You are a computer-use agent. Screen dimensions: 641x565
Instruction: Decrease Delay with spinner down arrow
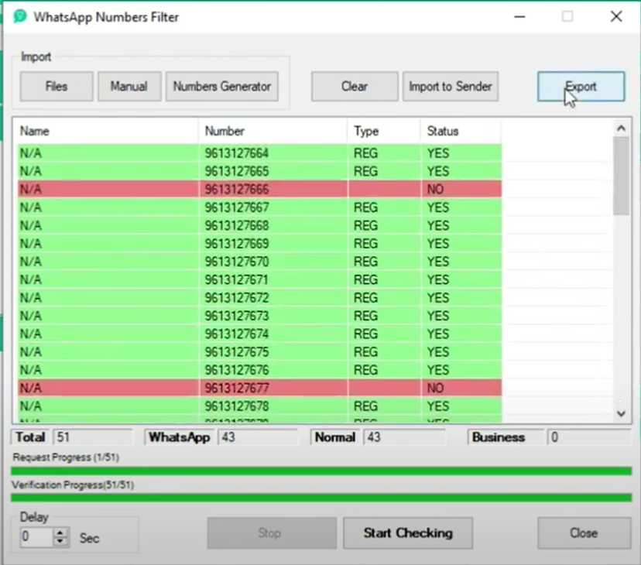coord(61,541)
